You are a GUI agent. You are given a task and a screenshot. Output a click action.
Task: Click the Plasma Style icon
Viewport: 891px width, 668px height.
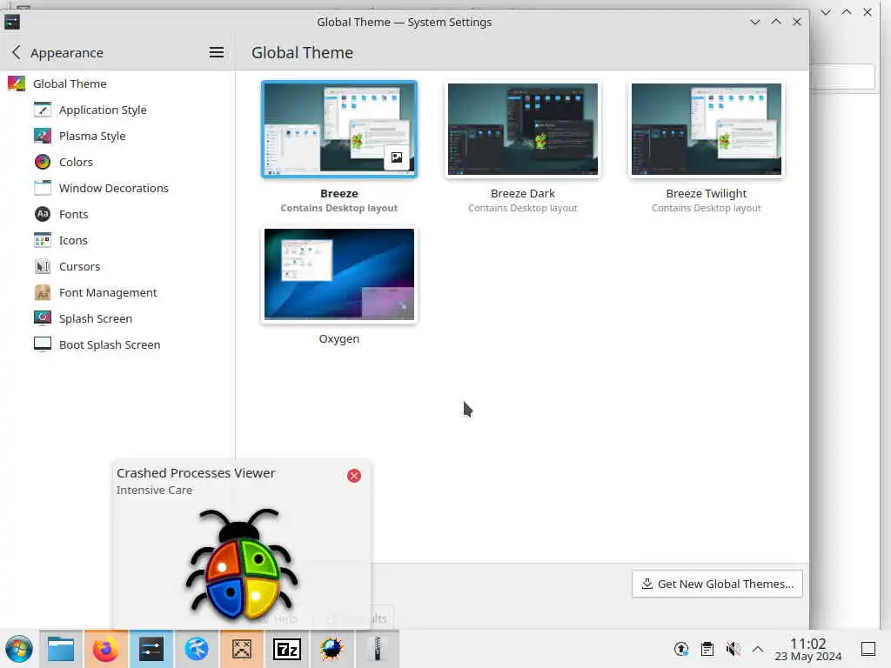tap(43, 136)
